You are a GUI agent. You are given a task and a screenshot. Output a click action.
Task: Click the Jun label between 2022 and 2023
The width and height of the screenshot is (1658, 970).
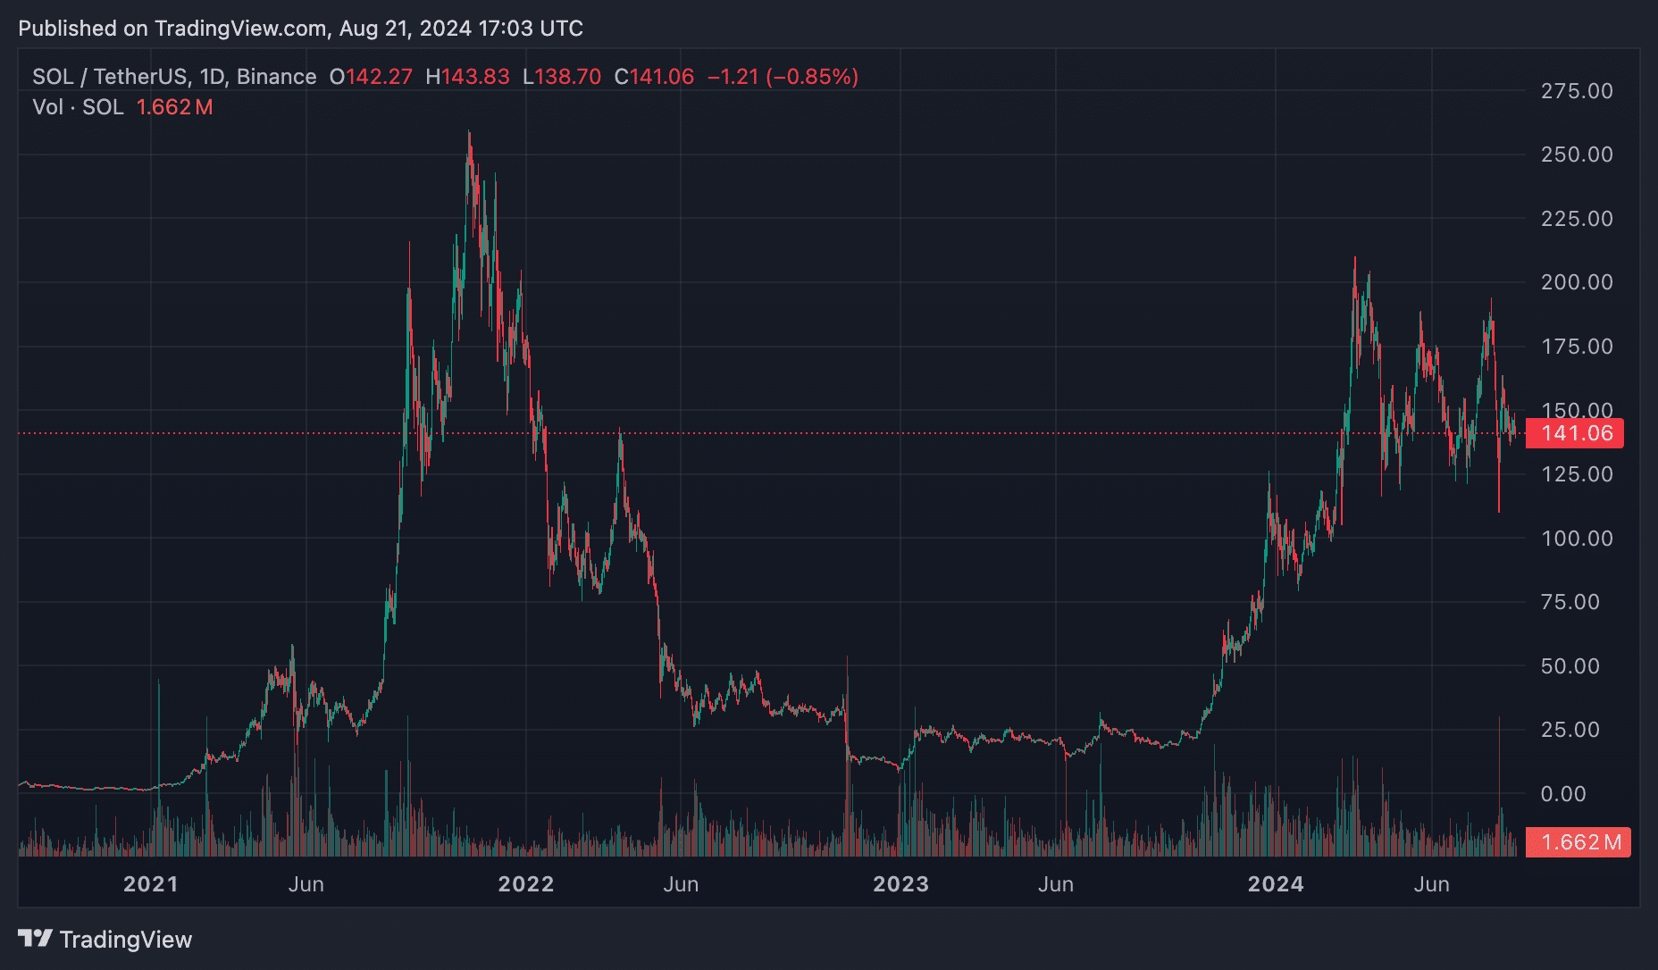pos(681,884)
